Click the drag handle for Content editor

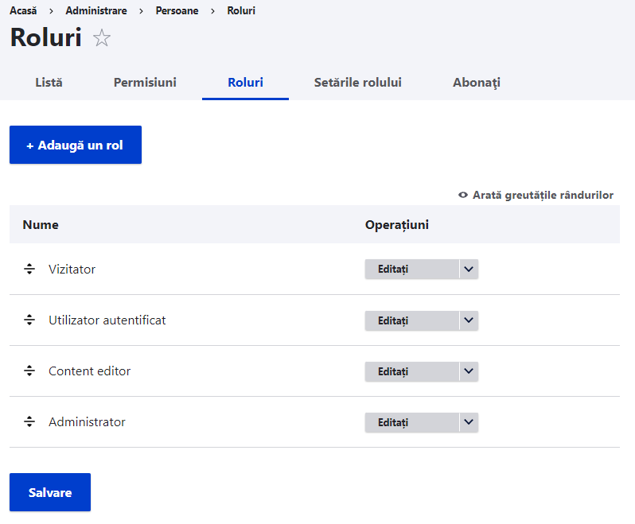coord(29,371)
